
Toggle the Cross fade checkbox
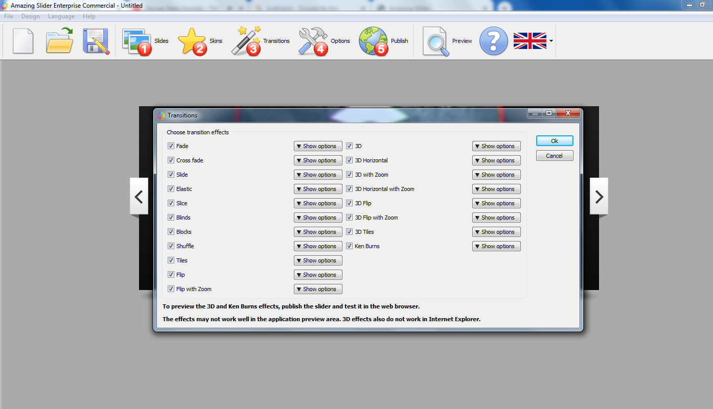[x=171, y=160]
